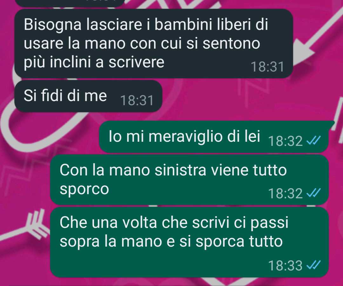Image resolution: width=343 pixels, height=286 pixels.
Task: Click the blue double check beside "meraviglio di lei"
Action: (313, 140)
